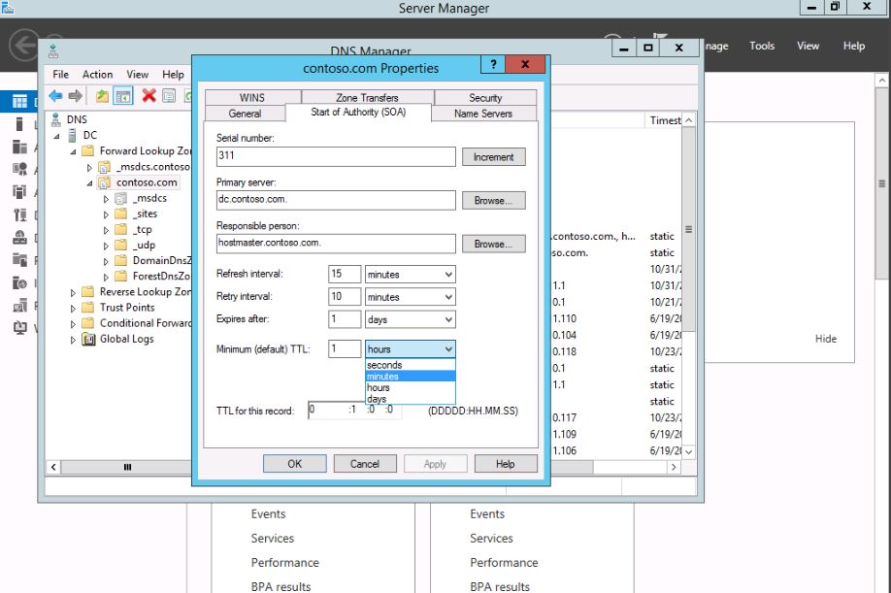The height and width of the screenshot is (593, 891).
Task: Open the Action menu in DNS Manager
Action: point(97,74)
